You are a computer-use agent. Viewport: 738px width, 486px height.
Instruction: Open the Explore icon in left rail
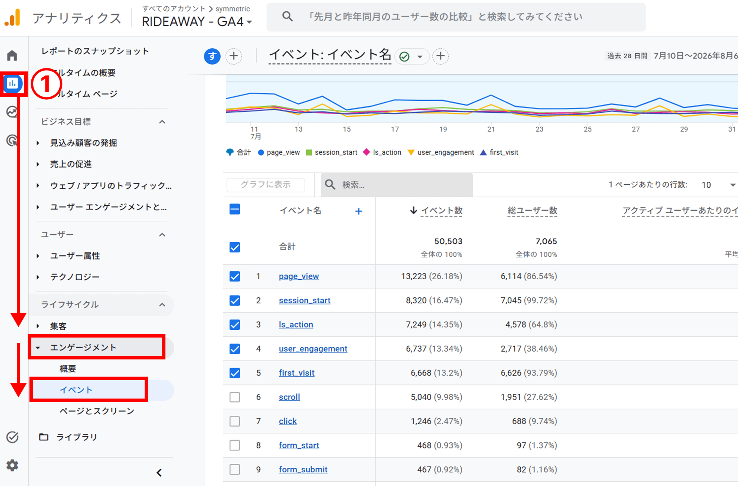coord(12,112)
